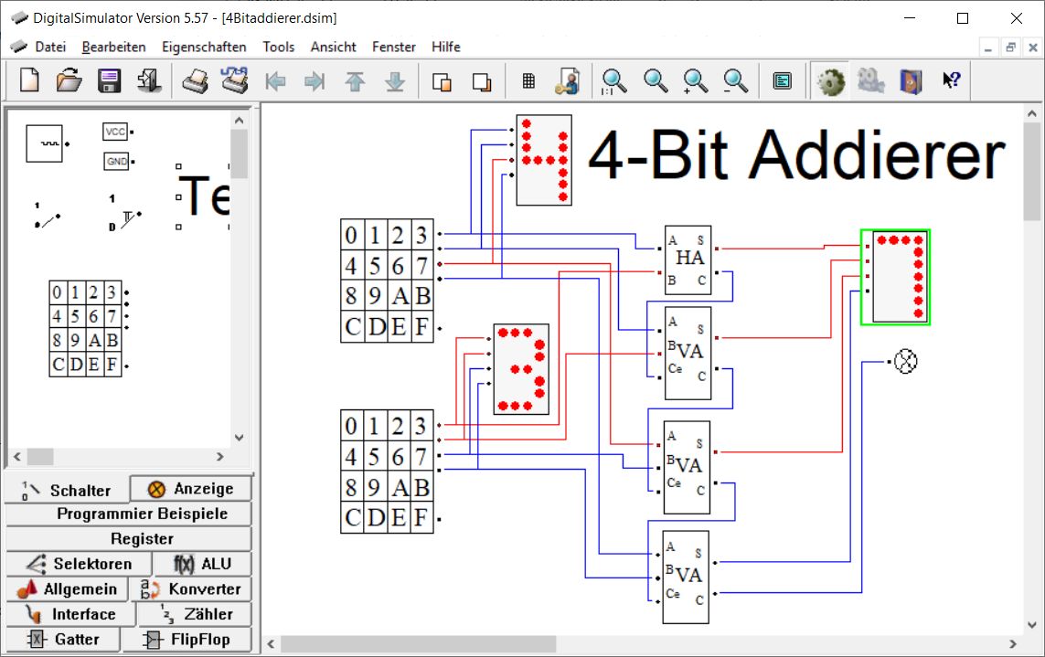Click the printer icon in the toolbar
Viewport: 1045px width, 657px height.
(195, 81)
